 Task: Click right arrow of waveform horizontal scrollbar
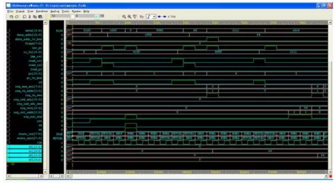(326, 176)
